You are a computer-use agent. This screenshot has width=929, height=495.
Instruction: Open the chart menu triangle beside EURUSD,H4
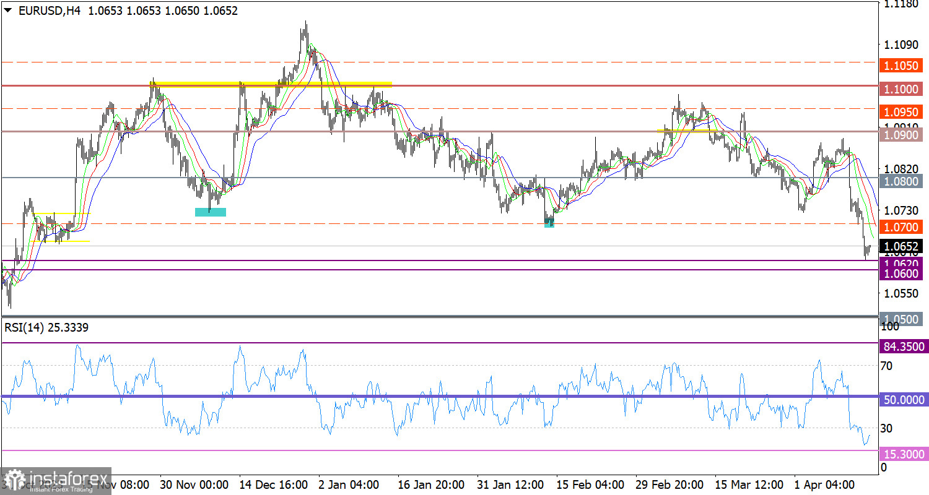click(x=8, y=11)
